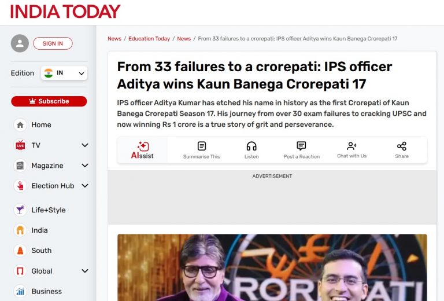Listen to the article via headphones icon
Screen dimensions: 444x301
click(251, 146)
